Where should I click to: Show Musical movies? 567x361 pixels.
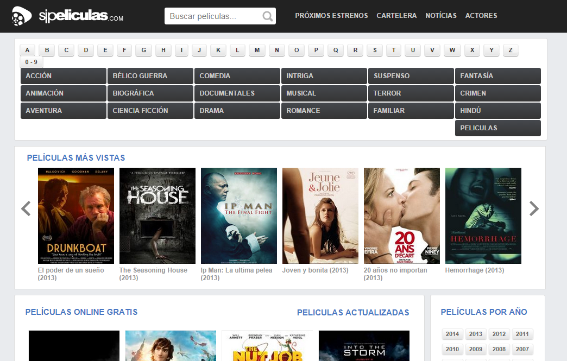tap(324, 93)
